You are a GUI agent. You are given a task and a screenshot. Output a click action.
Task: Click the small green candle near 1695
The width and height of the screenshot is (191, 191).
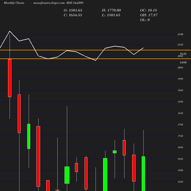[115, 152]
